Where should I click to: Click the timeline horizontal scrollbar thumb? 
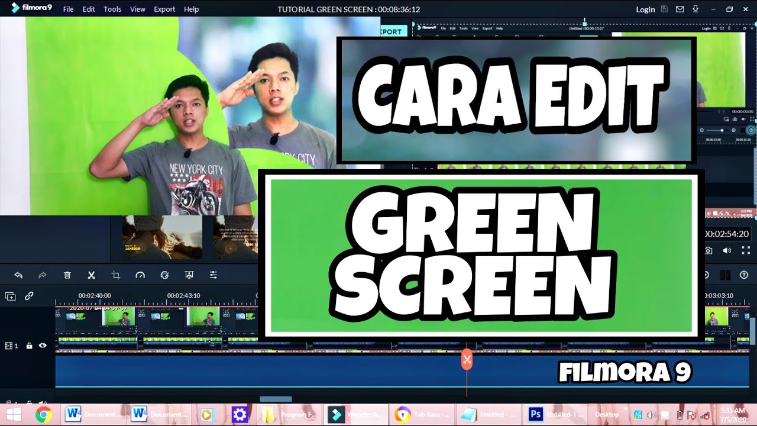[x=276, y=399]
